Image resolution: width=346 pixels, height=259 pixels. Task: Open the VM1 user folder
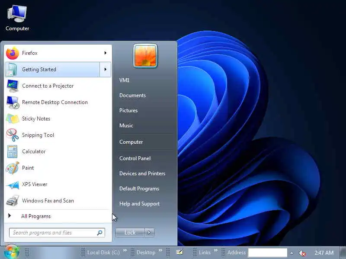tap(125, 80)
